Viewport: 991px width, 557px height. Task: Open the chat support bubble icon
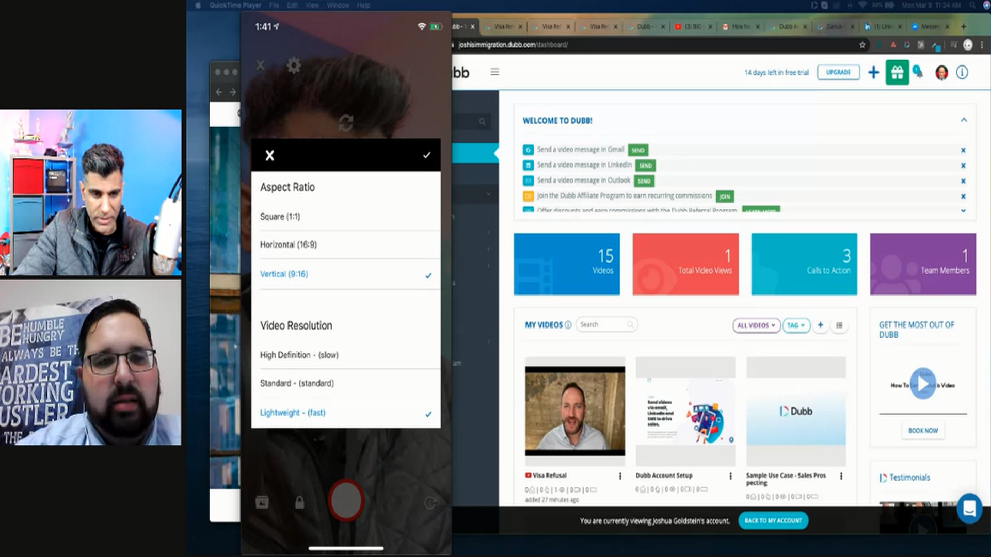click(969, 509)
